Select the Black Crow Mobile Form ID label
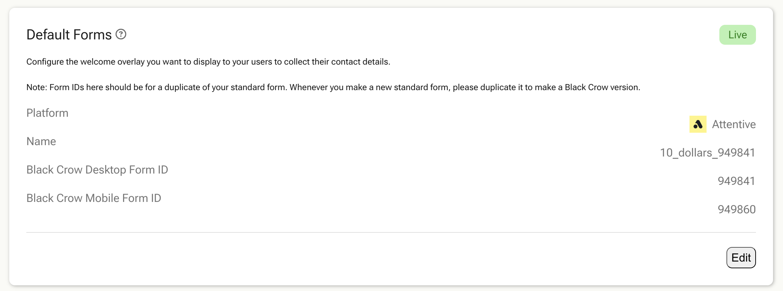 [94, 198]
